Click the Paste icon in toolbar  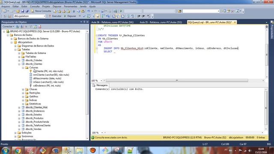[x=83, y=11]
